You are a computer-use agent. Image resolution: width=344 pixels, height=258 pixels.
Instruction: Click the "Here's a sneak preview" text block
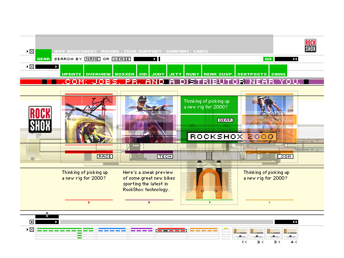pos(149,181)
